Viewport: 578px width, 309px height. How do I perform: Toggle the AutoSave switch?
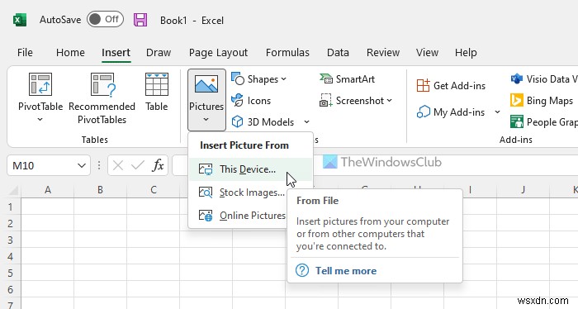pos(105,19)
